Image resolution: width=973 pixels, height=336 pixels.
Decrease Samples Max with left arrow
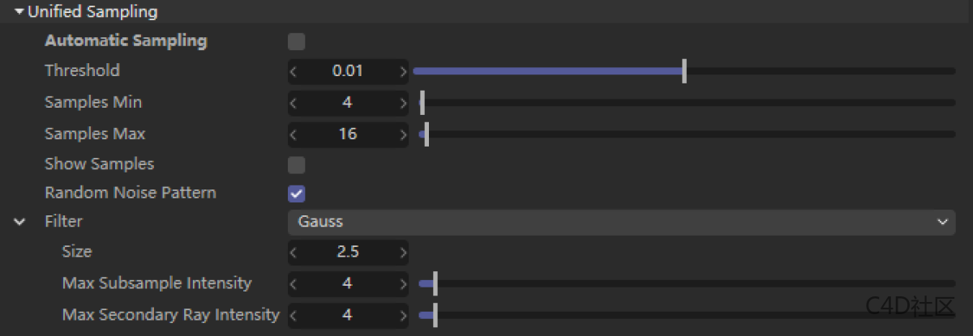(x=294, y=134)
